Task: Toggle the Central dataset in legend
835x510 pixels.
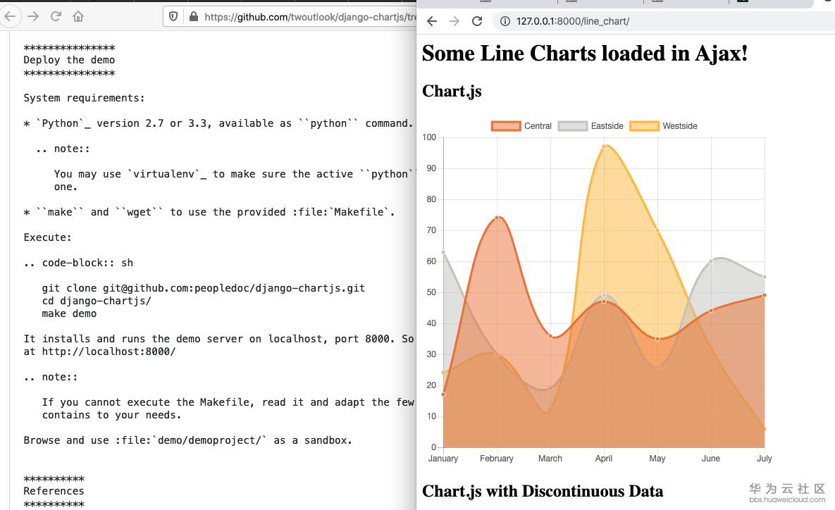Action: pos(521,126)
